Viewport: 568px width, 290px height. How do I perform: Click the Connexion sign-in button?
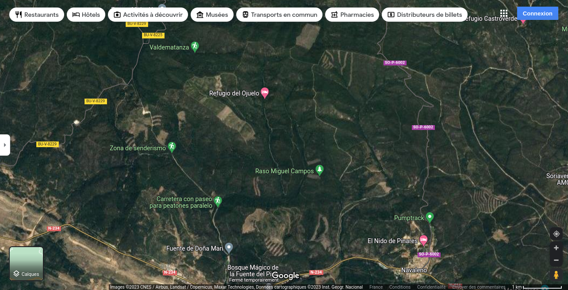pyautogui.click(x=537, y=13)
